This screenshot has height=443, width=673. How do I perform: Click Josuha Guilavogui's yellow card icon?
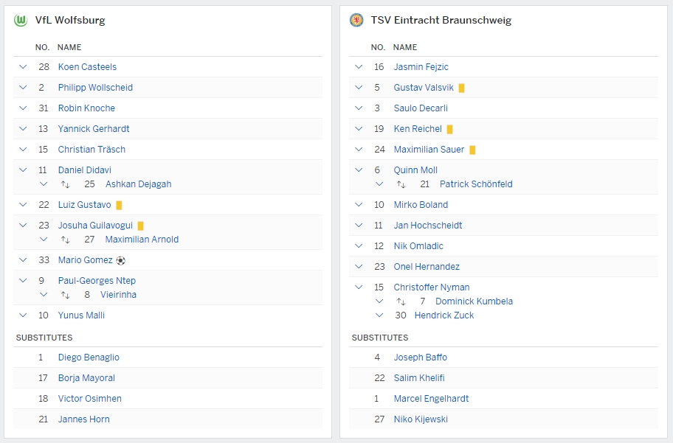140,226
